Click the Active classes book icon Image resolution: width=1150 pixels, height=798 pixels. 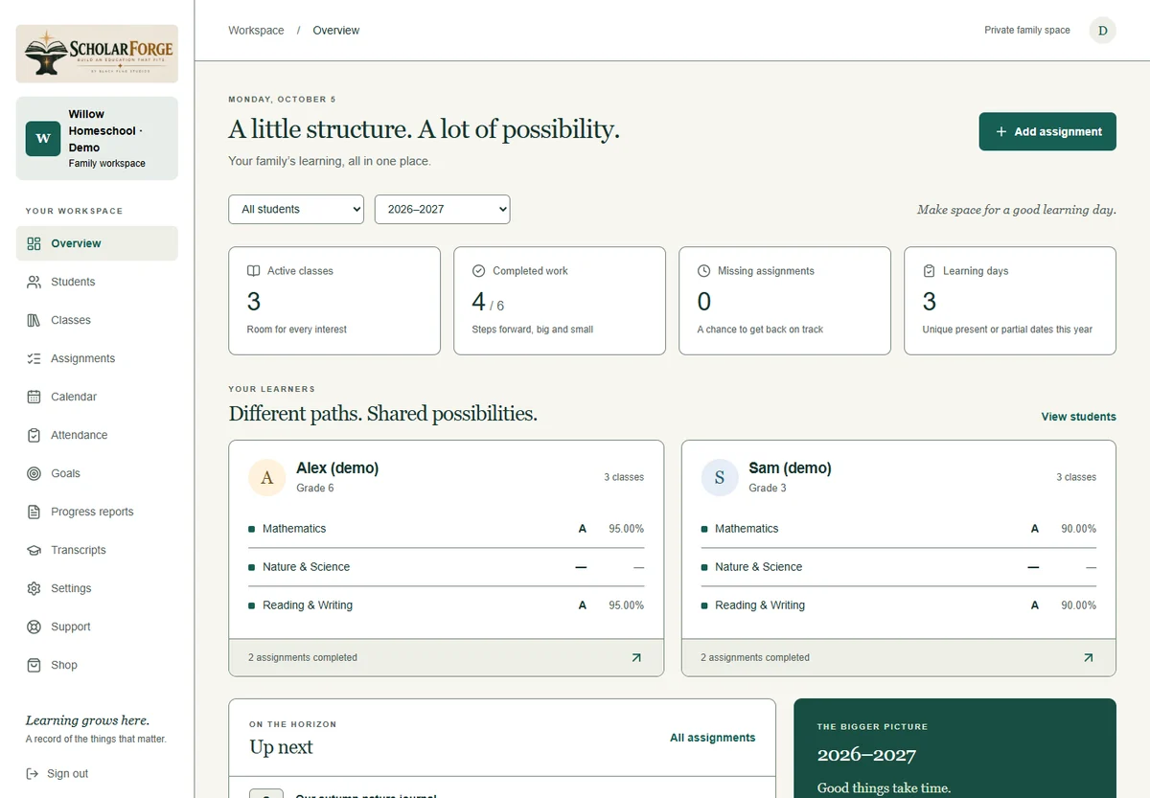point(254,271)
